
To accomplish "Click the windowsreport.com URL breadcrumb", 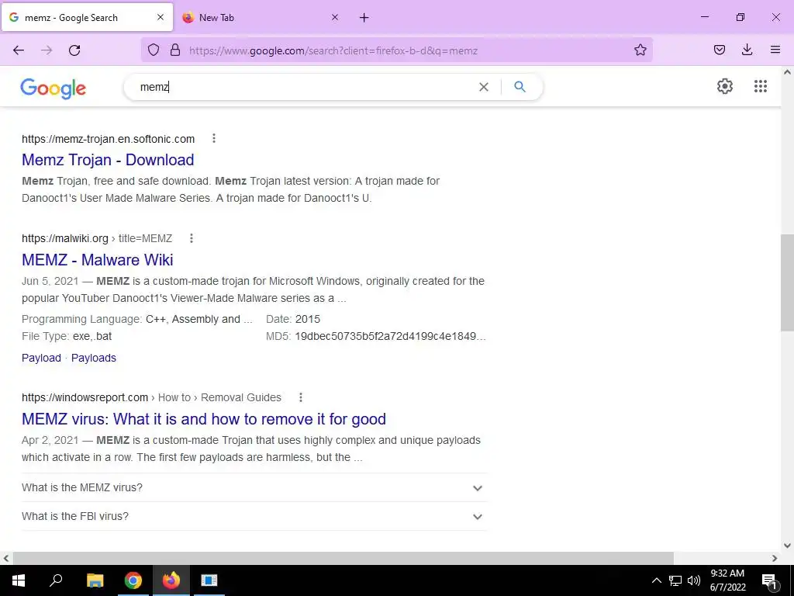I will pos(151,397).
